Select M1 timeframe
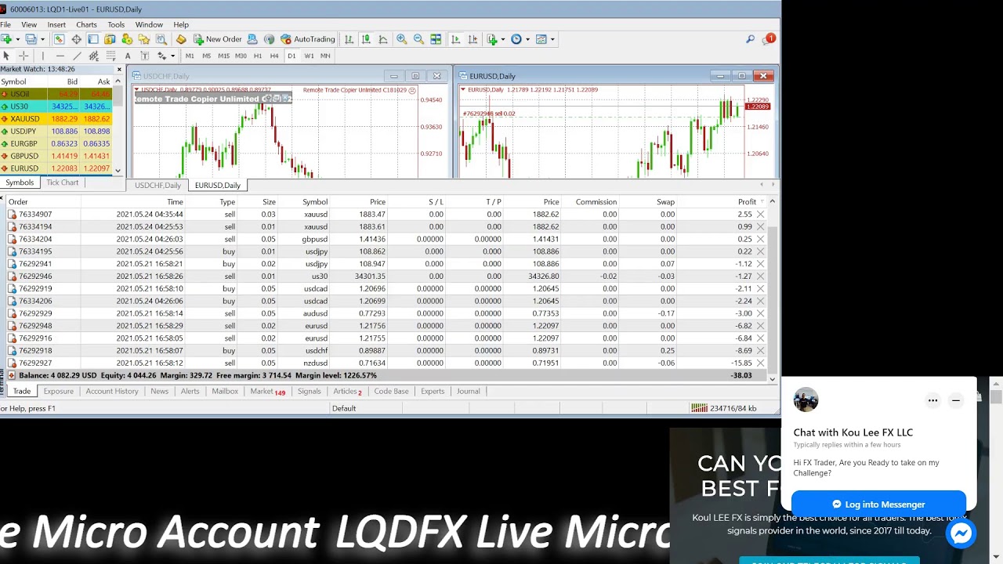1003x564 pixels. coord(190,56)
